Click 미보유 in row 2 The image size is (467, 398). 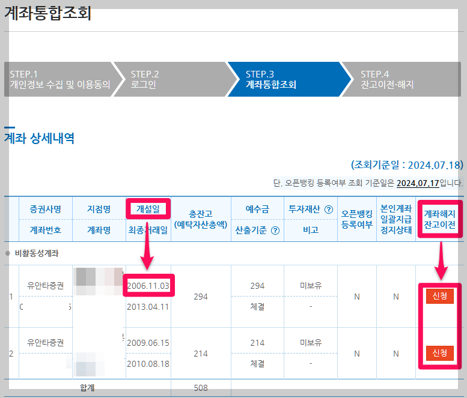point(311,343)
